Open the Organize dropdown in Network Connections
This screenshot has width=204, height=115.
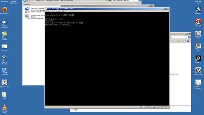pyautogui.click(x=28, y=4)
